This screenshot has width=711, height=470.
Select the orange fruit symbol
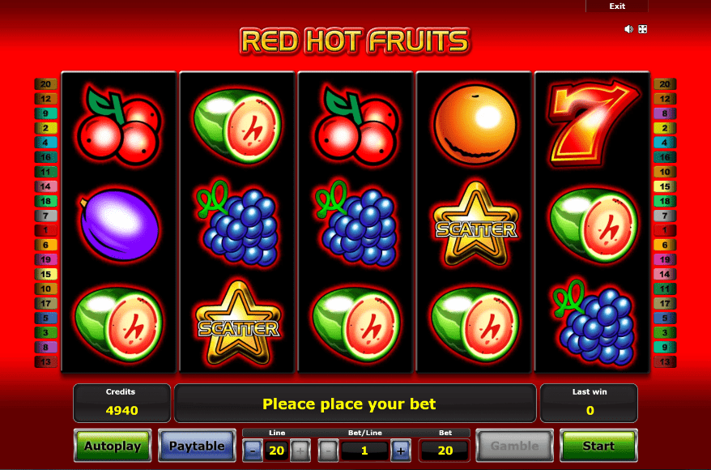point(475,124)
